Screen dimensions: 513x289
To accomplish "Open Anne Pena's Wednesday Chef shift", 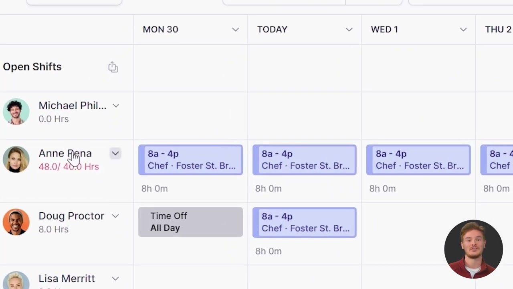I will coord(418,160).
